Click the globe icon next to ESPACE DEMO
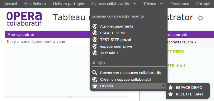214x101 pixels. pos(95,33)
